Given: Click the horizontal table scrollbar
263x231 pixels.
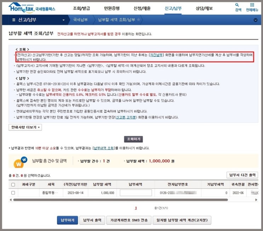Looking at the screenshot, I should point(120,200).
